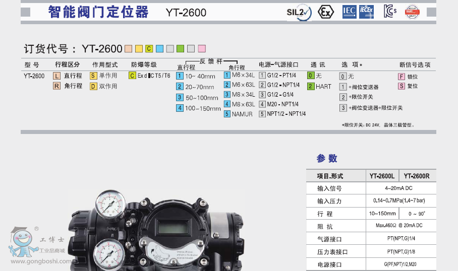Click the 参数 section heading
Viewport: 458px width, 271px height.
coord(327,158)
